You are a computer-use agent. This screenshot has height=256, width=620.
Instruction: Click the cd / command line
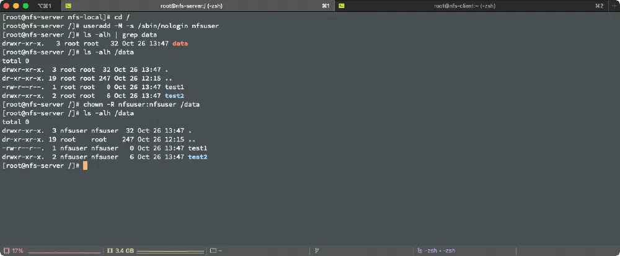pyautogui.click(x=122, y=17)
